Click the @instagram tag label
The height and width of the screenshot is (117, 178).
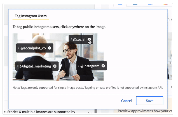[90, 66]
